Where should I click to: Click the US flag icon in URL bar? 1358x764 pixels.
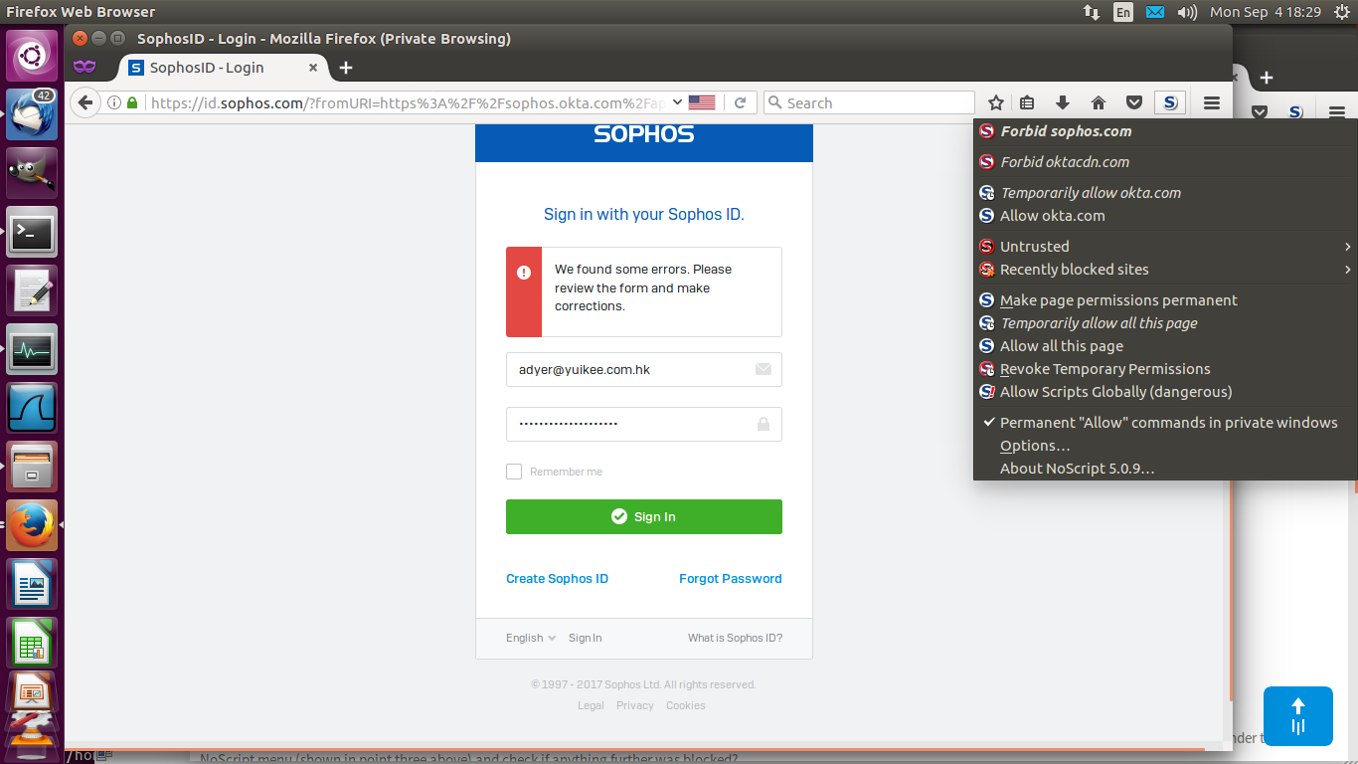click(x=702, y=102)
